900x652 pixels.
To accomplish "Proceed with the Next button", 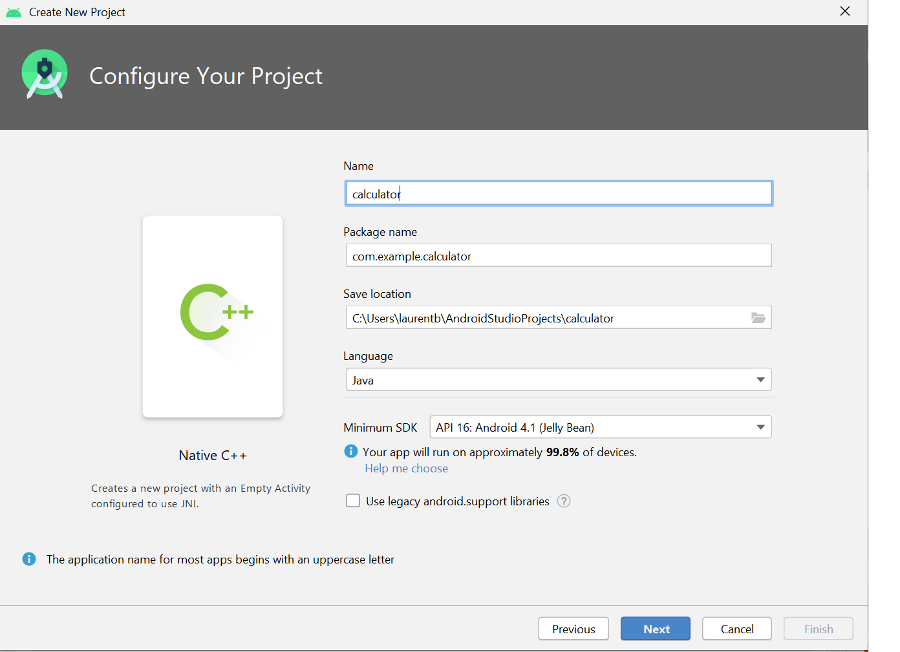I will click(656, 629).
